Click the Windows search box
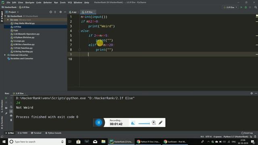The image size is (258, 145). click(37, 141)
